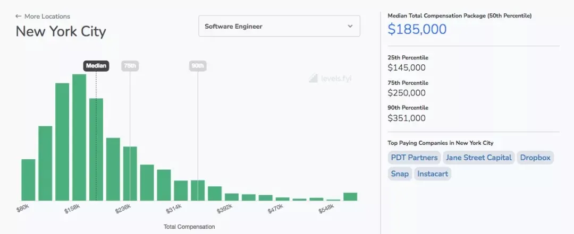Click the histogram bar at the 90th line

coord(198,190)
